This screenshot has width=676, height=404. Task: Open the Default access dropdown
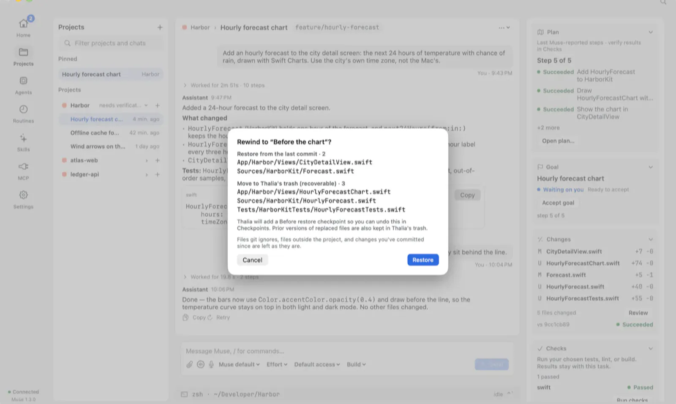(x=317, y=364)
